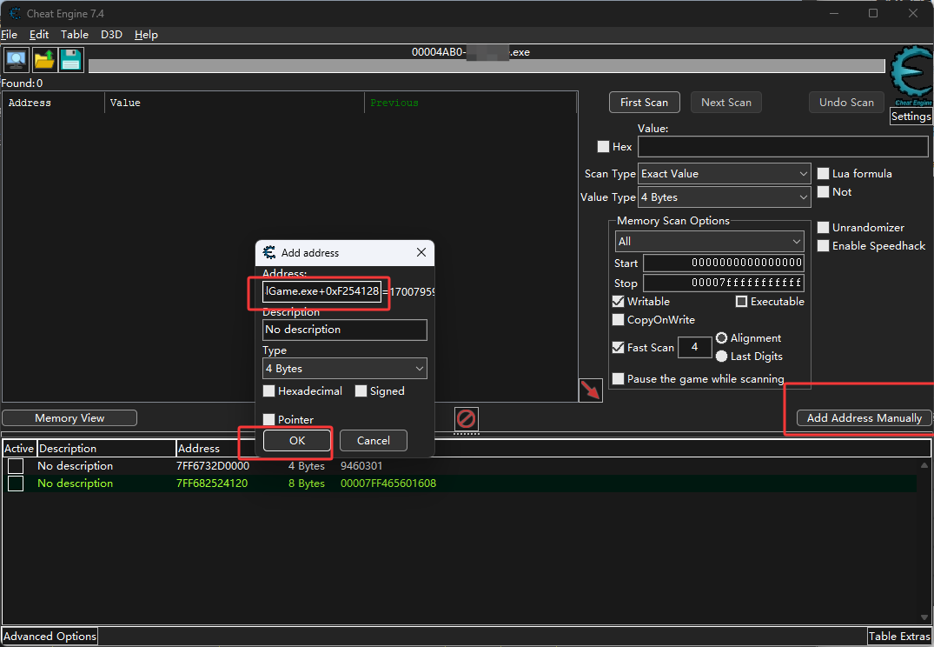The image size is (934, 647).
Task: Click the save table floppy icon
Action: (71, 60)
